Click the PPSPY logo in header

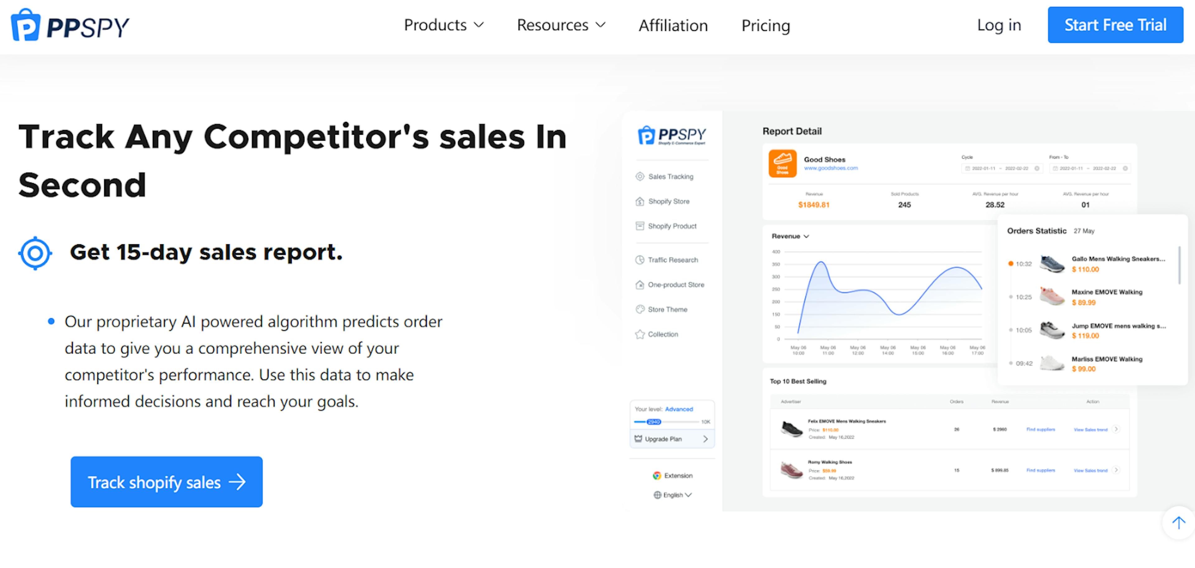[x=70, y=26]
